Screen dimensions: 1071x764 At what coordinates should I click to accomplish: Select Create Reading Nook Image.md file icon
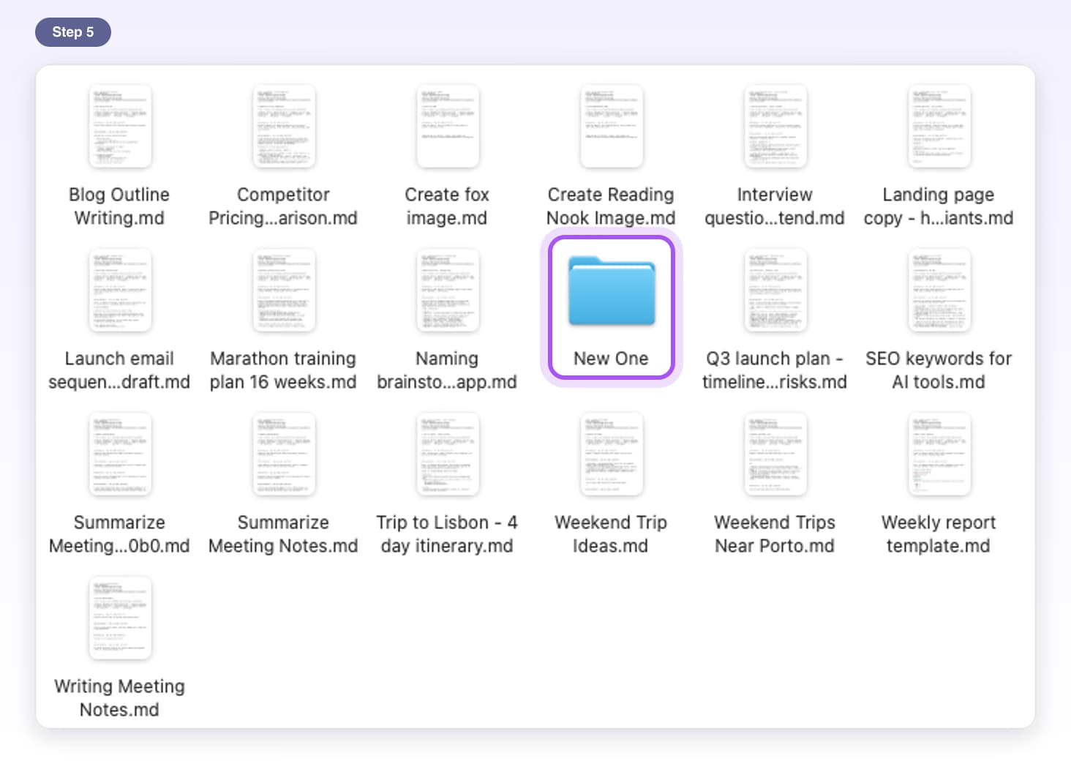pos(611,127)
